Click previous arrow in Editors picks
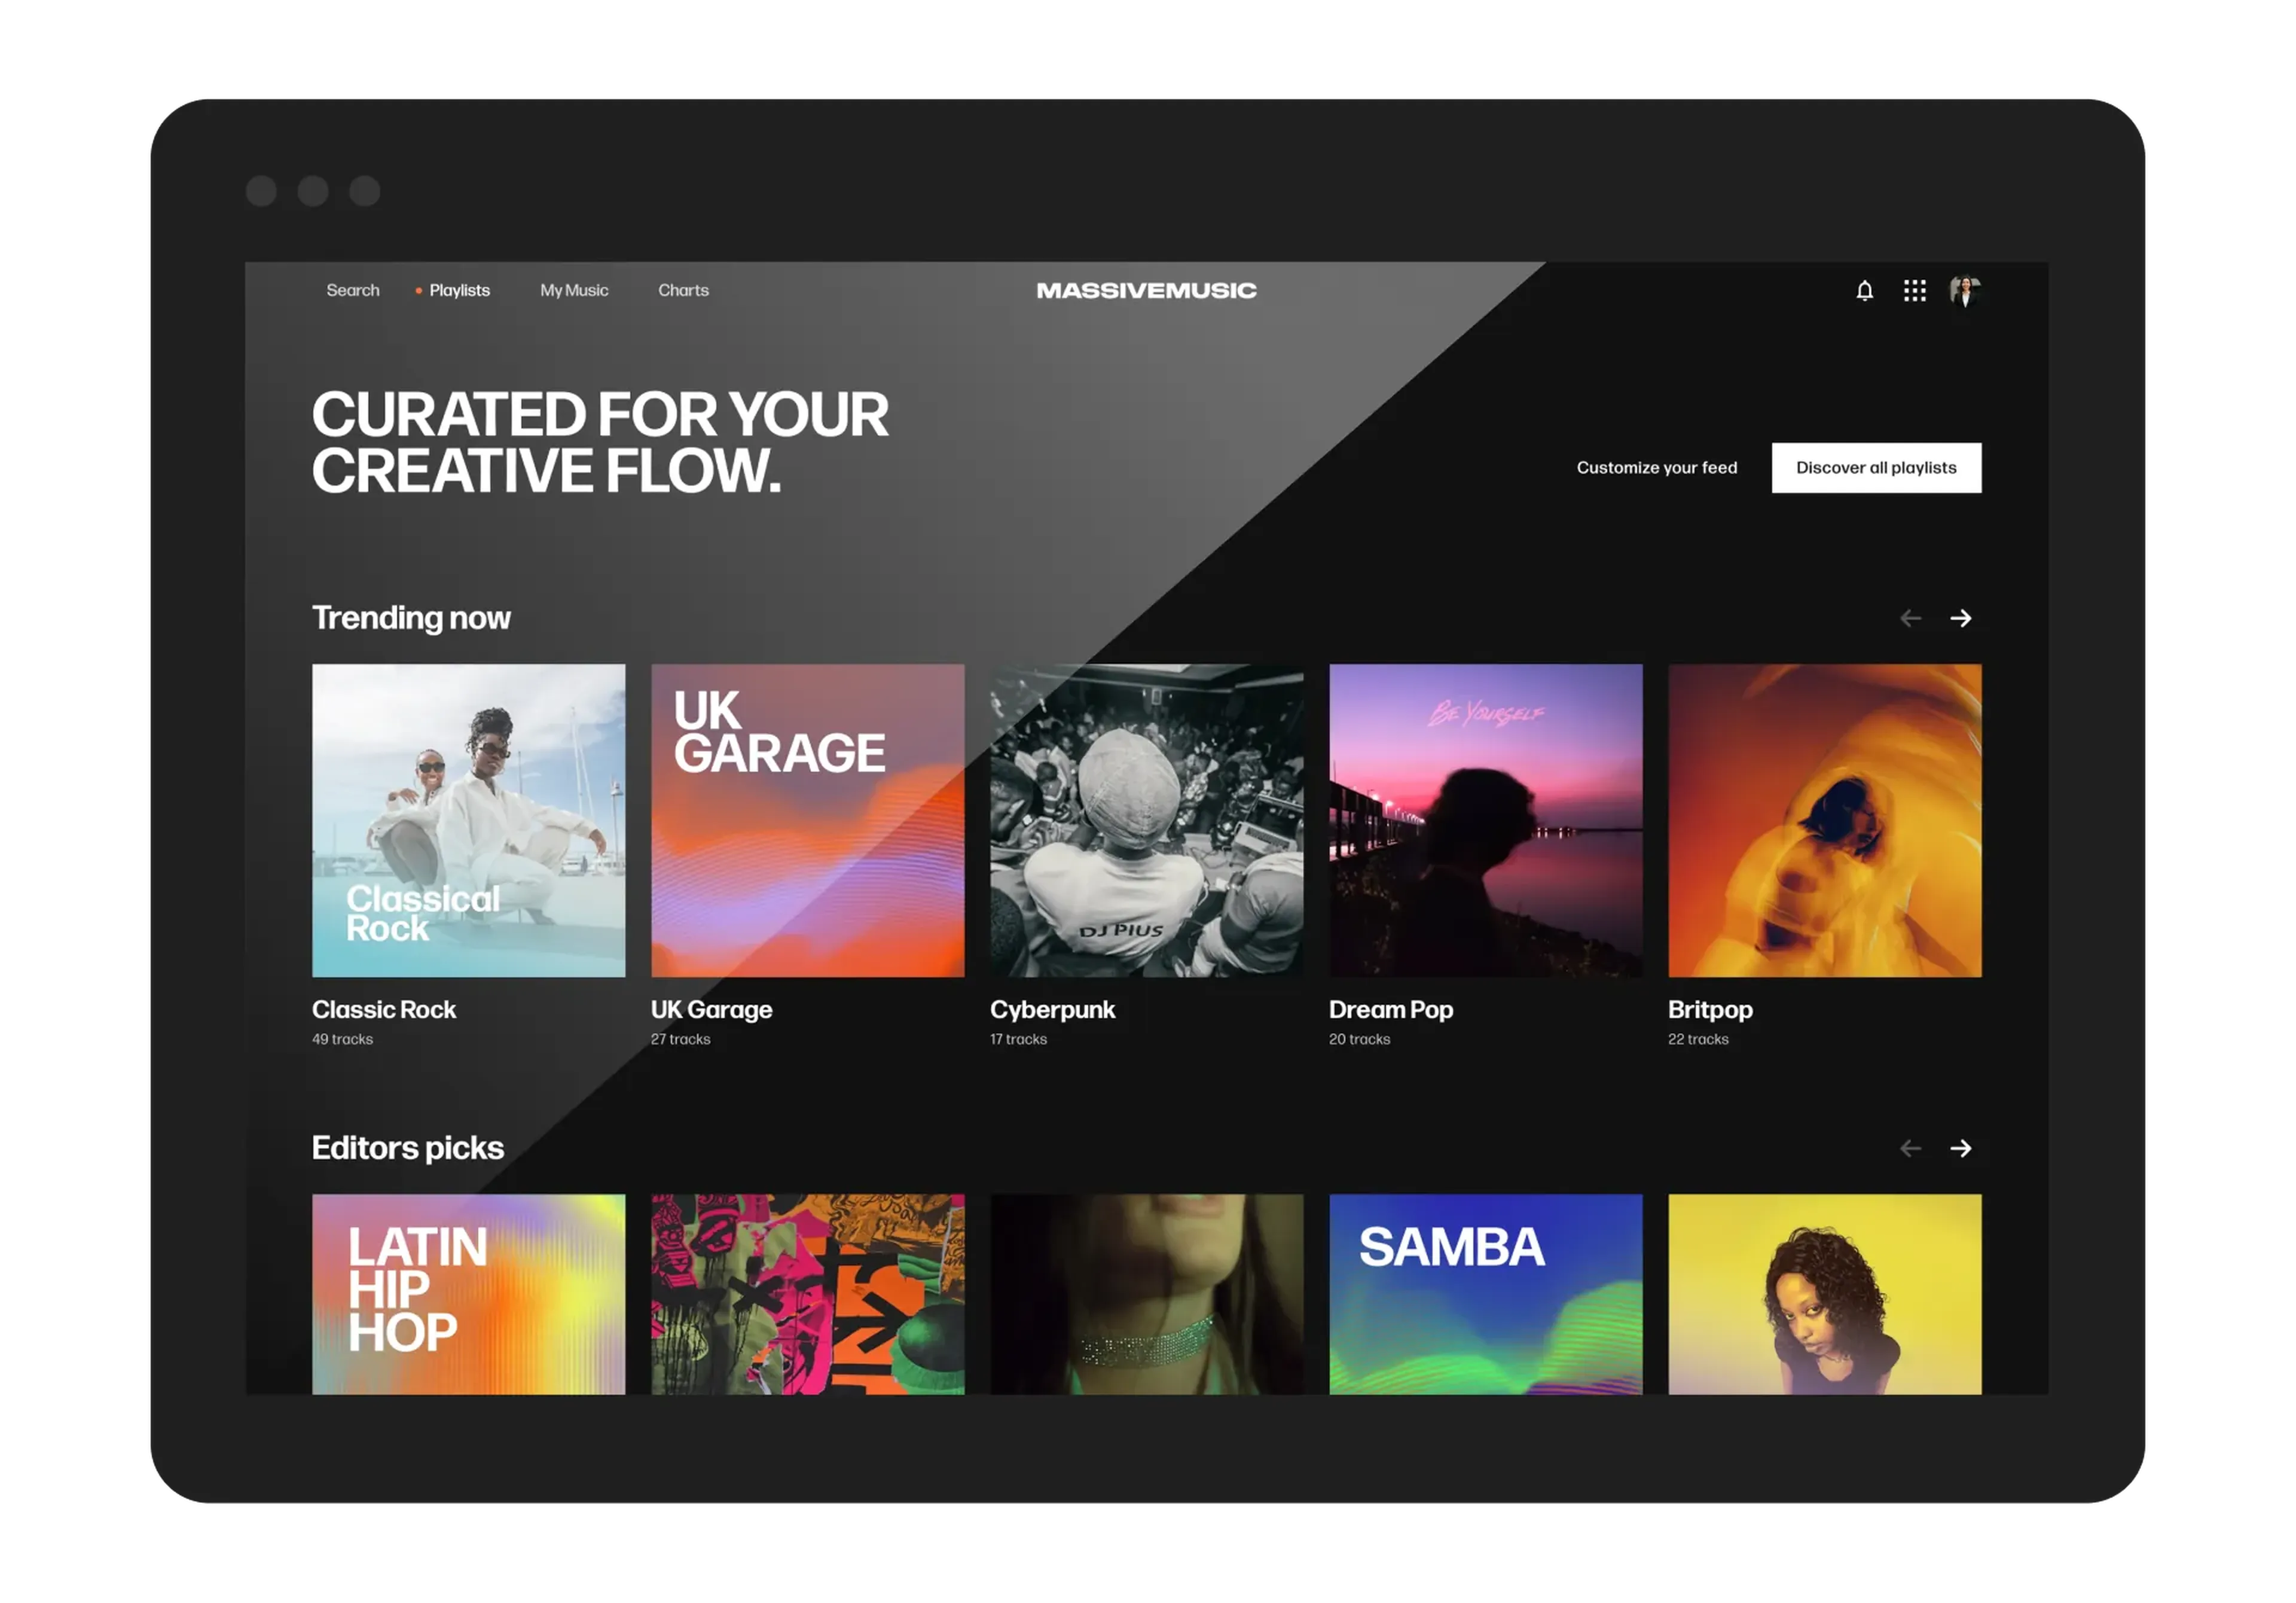 [x=1910, y=1148]
